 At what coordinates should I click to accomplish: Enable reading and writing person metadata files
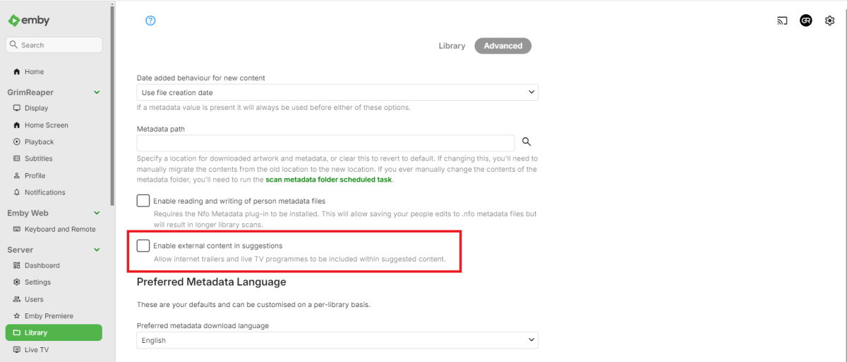[143, 201]
